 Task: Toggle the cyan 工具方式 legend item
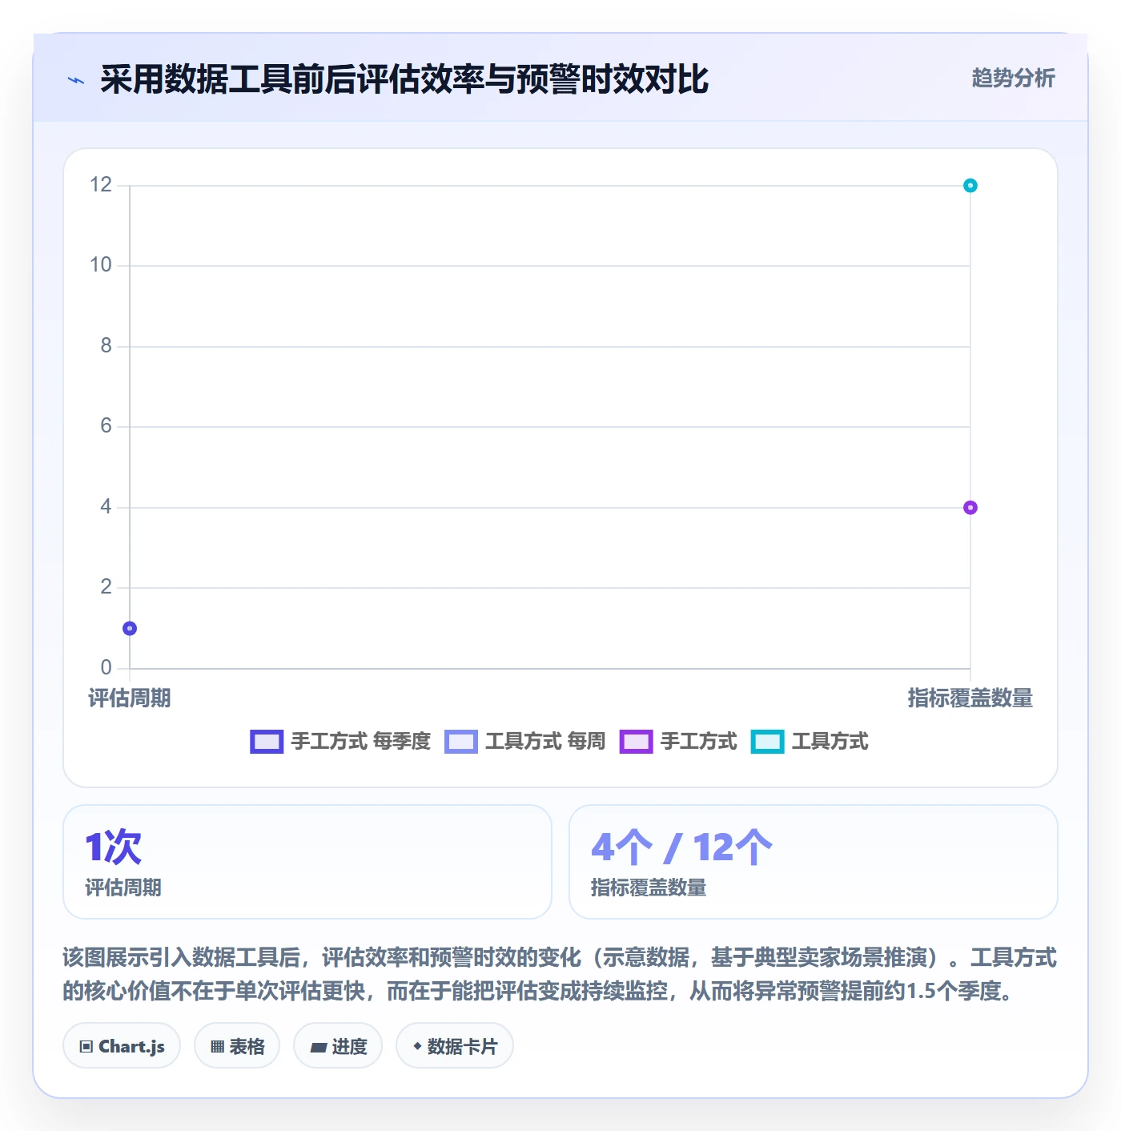(x=810, y=742)
